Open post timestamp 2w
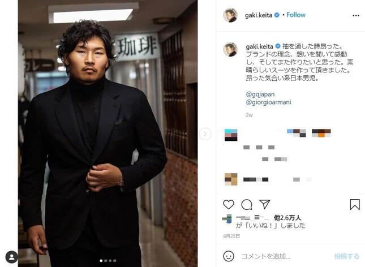The image size is (365, 267). pos(249,115)
